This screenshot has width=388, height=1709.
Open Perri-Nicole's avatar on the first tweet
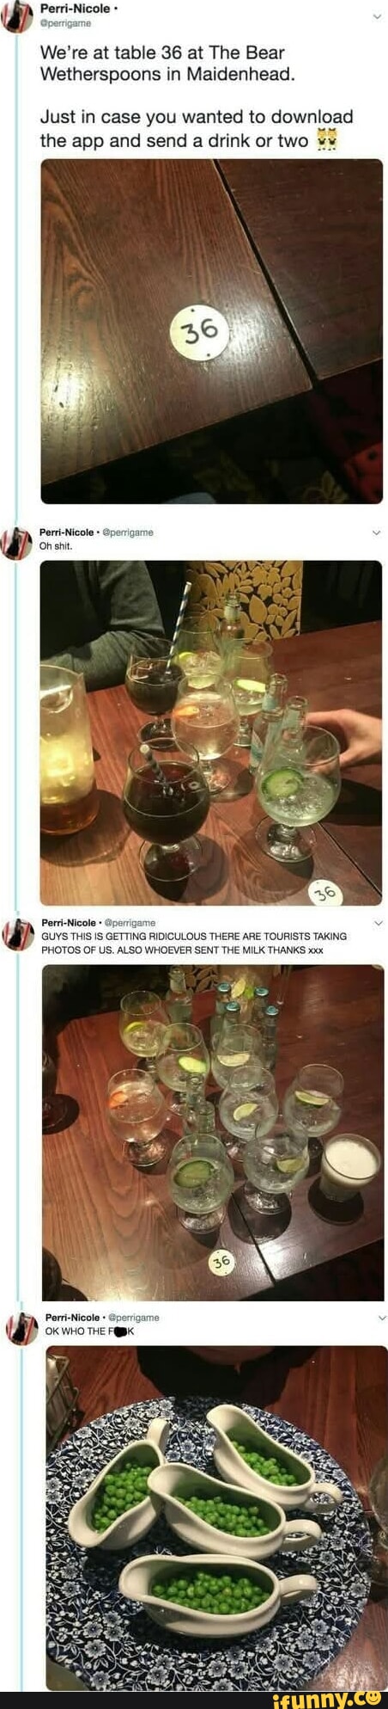(17, 15)
